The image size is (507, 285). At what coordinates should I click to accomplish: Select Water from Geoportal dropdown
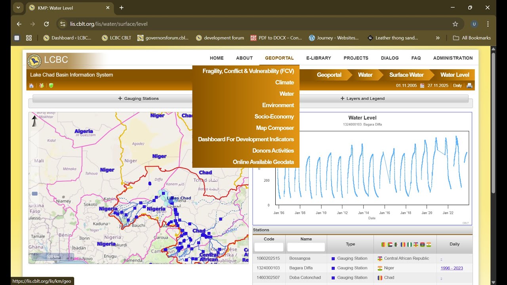coord(287,94)
